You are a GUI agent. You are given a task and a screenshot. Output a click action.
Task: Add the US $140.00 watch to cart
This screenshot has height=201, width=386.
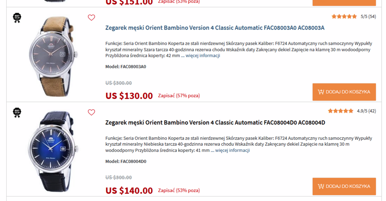(x=344, y=186)
